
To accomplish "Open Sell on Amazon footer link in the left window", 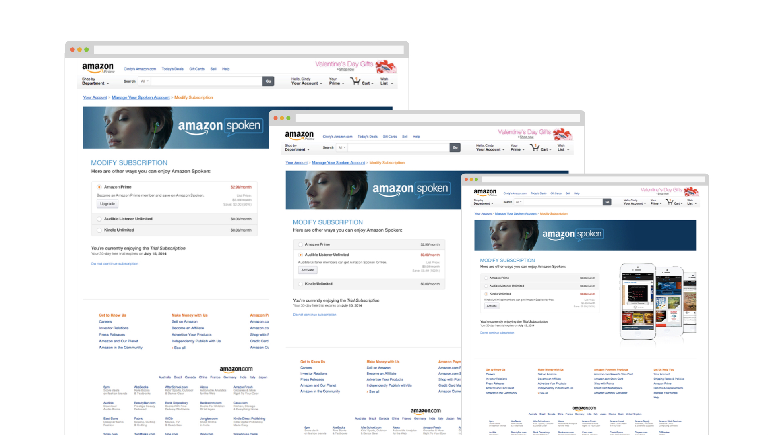I will coord(184,322).
